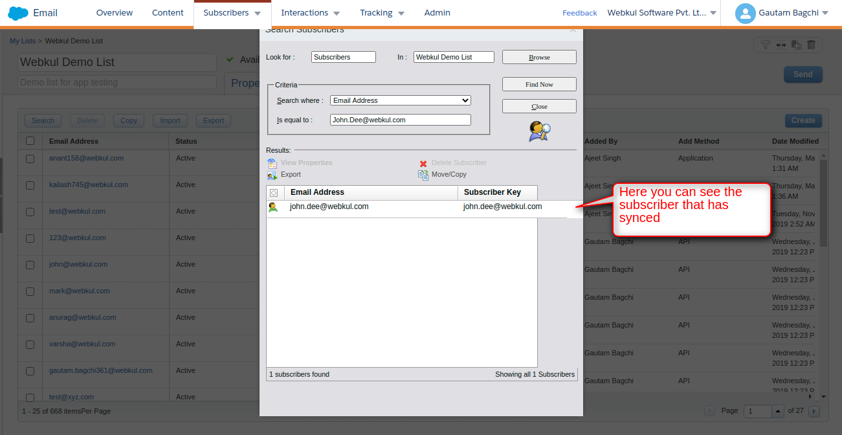Click the View Properties icon
The image size is (842, 435).
pyautogui.click(x=272, y=163)
